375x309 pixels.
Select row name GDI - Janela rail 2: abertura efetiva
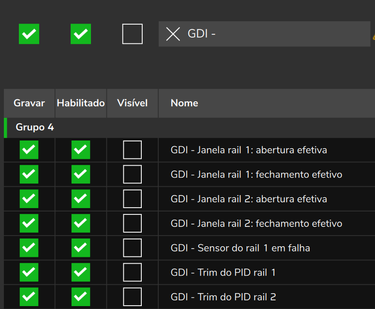(x=249, y=199)
